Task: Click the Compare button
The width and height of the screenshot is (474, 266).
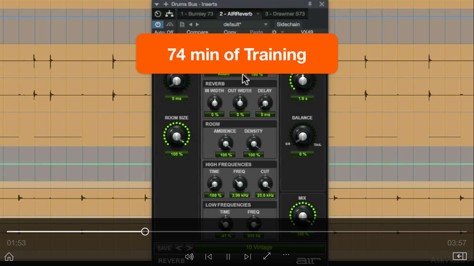Action: pos(197,32)
